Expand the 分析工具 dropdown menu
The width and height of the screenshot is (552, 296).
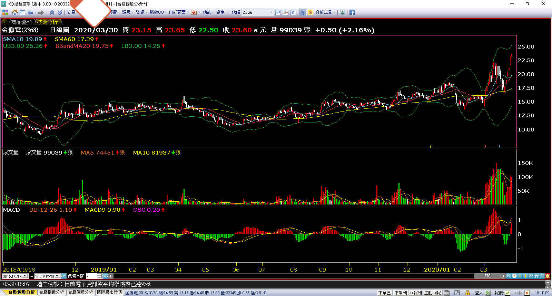pyautogui.click(x=334, y=12)
